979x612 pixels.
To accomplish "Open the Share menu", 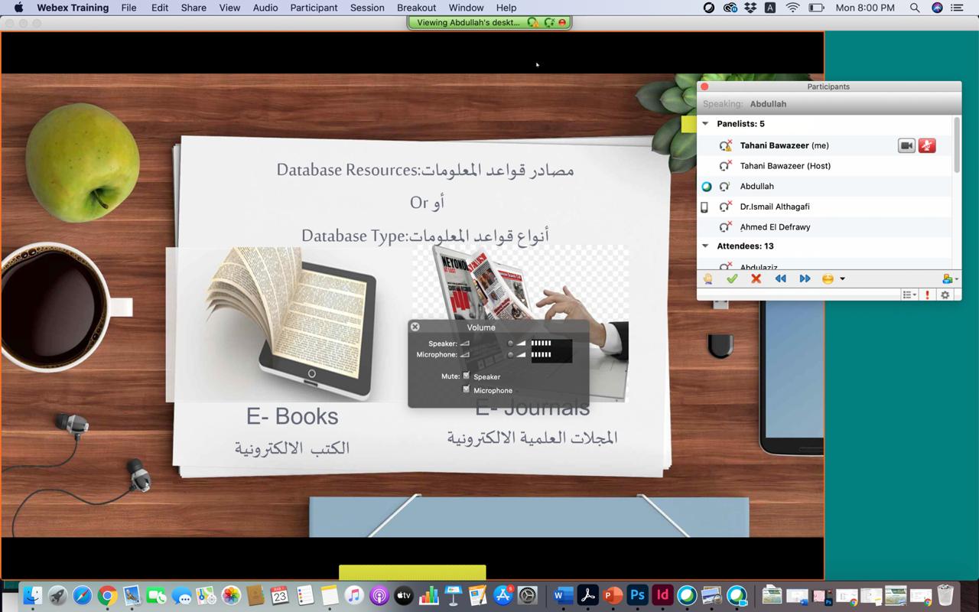I will pos(194,8).
